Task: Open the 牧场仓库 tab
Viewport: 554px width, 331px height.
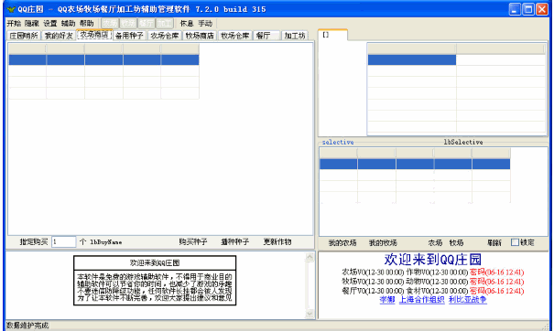Action: click(x=235, y=36)
